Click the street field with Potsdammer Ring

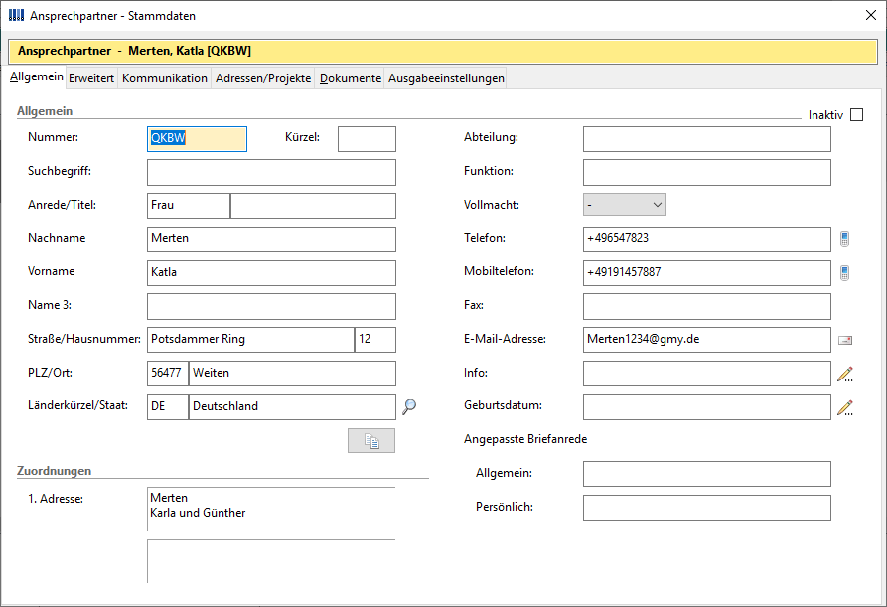(250, 340)
